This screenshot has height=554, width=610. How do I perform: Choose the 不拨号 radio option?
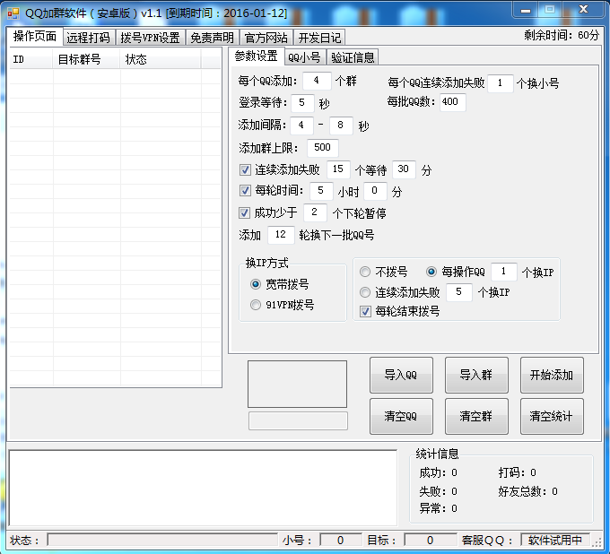365,272
